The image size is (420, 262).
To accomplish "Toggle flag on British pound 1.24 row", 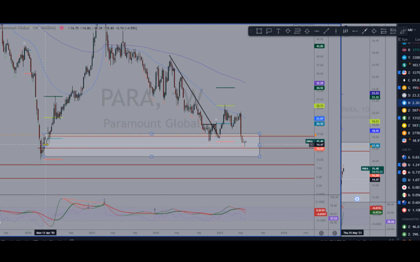I will tap(399, 165).
